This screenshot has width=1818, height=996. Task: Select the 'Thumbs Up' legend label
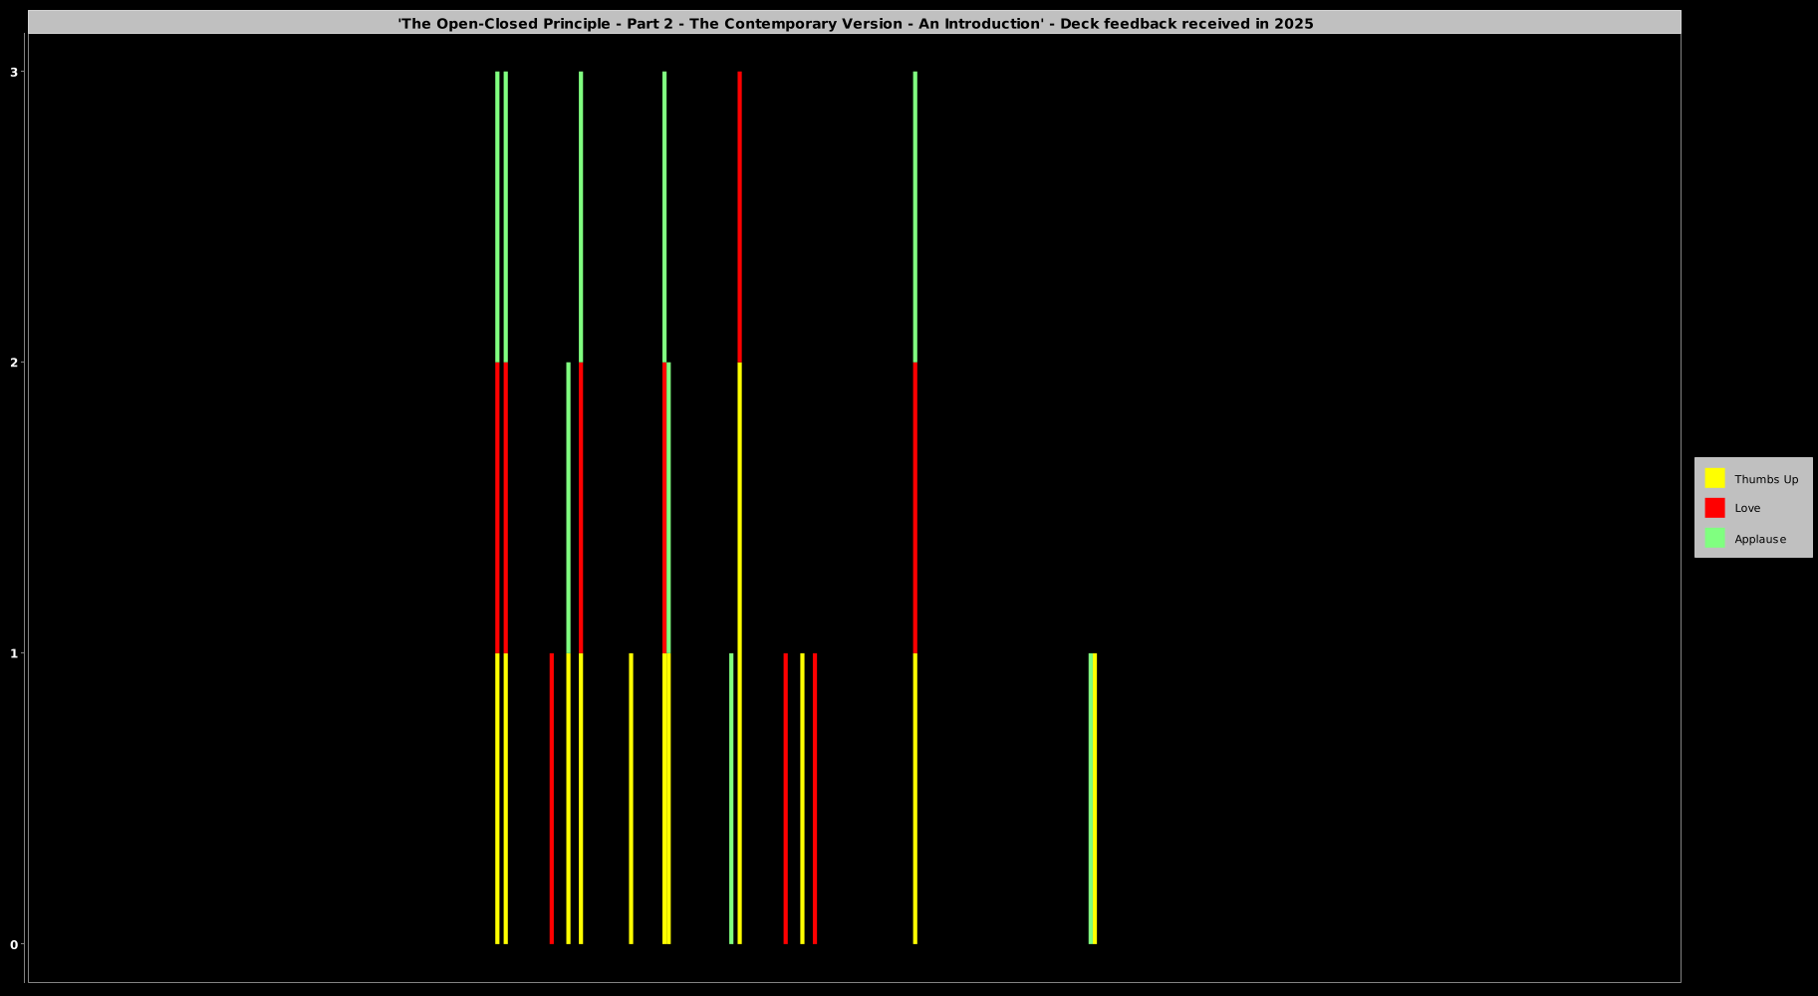pos(1765,479)
